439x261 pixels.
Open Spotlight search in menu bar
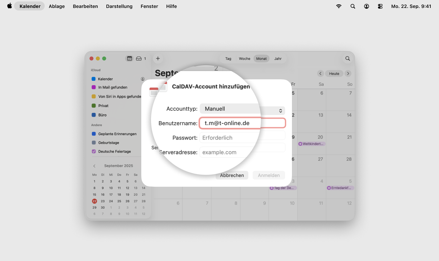coord(352,6)
